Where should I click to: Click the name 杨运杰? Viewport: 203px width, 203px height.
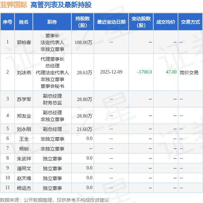pos(24,188)
